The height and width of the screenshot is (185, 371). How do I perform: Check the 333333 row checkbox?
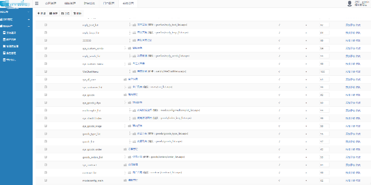tap(46, 40)
